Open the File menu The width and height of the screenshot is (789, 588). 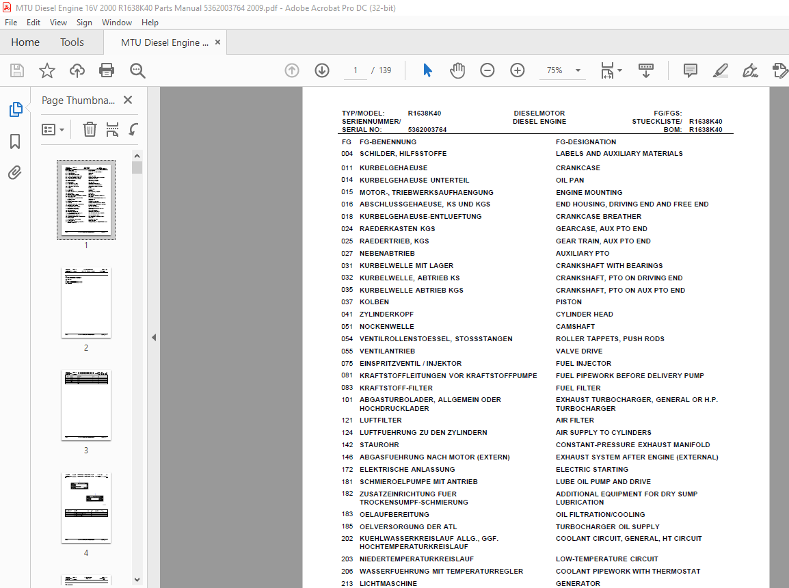(11, 22)
